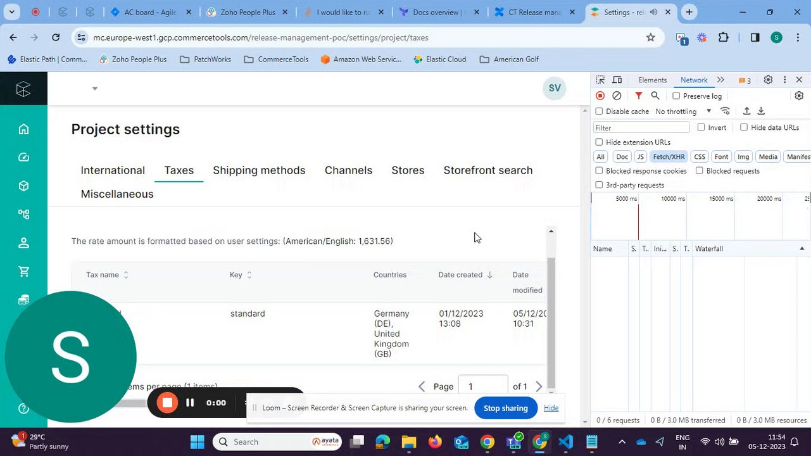Open the Categories tree icon in sidebar
Image resolution: width=811 pixels, height=456 pixels.
click(x=23, y=215)
